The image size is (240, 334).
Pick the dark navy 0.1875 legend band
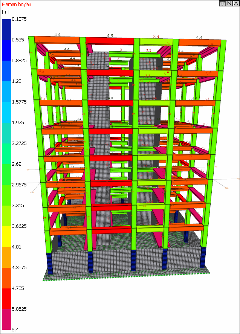tap(7, 29)
